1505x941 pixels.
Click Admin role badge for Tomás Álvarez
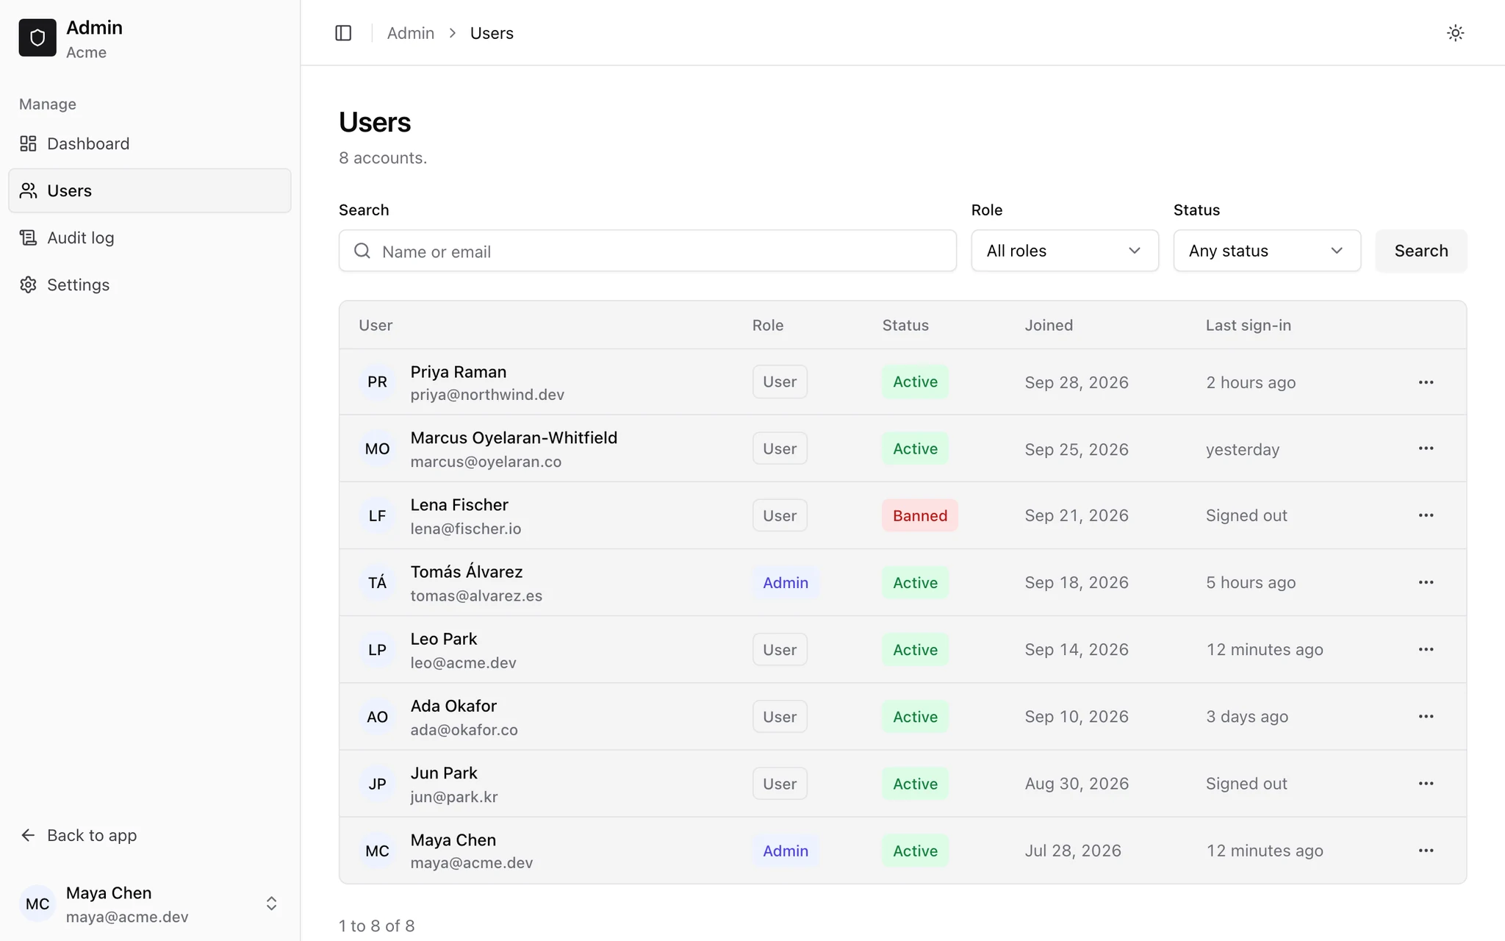pyautogui.click(x=785, y=582)
